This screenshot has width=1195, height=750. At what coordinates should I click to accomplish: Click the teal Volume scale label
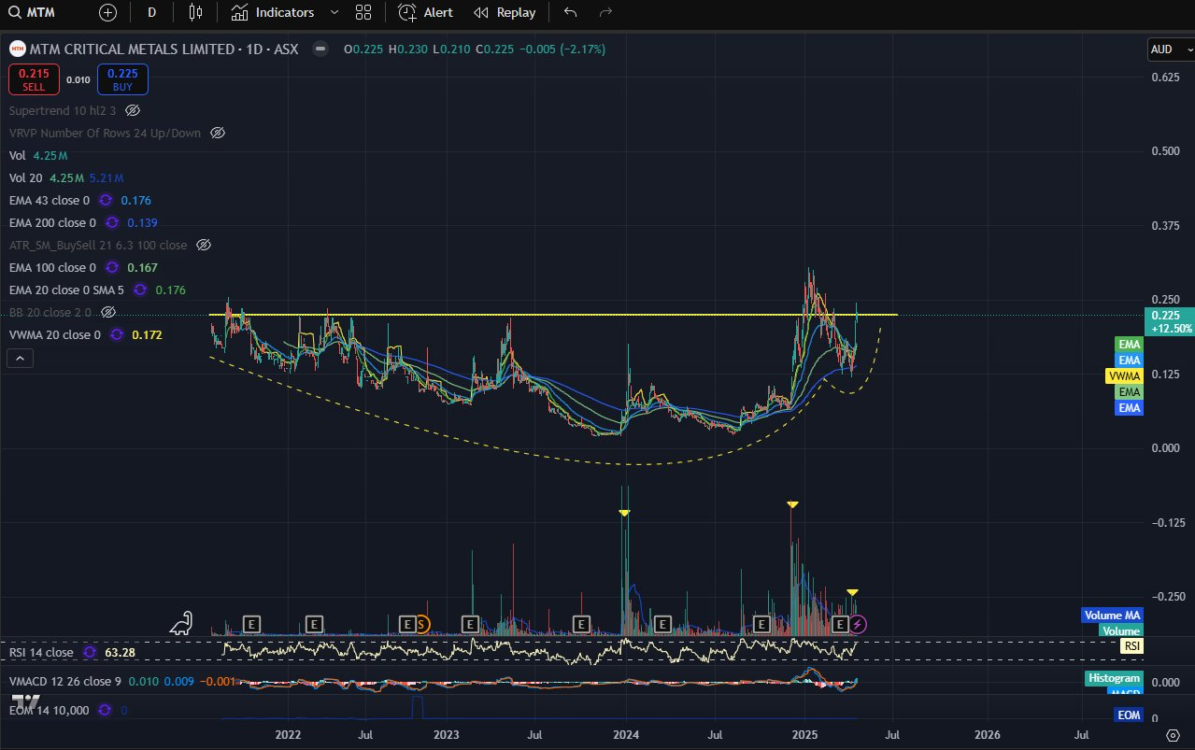point(1119,631)
